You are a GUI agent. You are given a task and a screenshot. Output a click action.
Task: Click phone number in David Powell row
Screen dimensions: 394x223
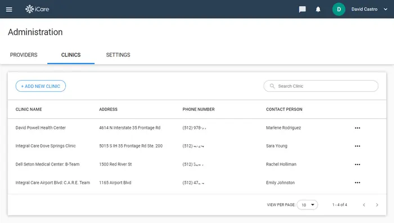(x=194, y=128)
